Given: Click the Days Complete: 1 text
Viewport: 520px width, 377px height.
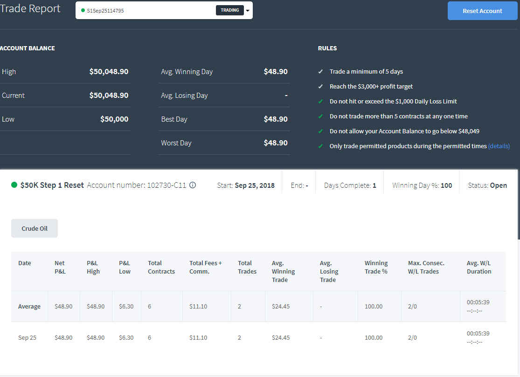Looking at the screenshot, I should tap(350, 185).
